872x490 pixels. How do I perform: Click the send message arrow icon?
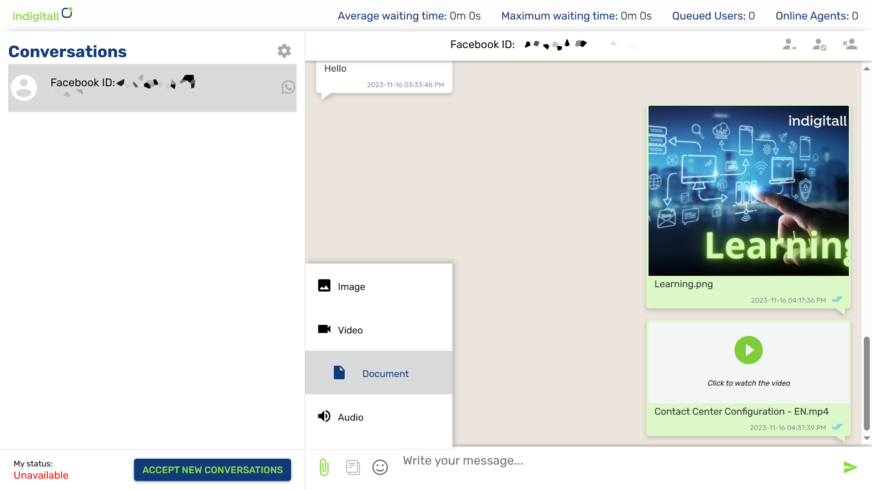[851, 467]
